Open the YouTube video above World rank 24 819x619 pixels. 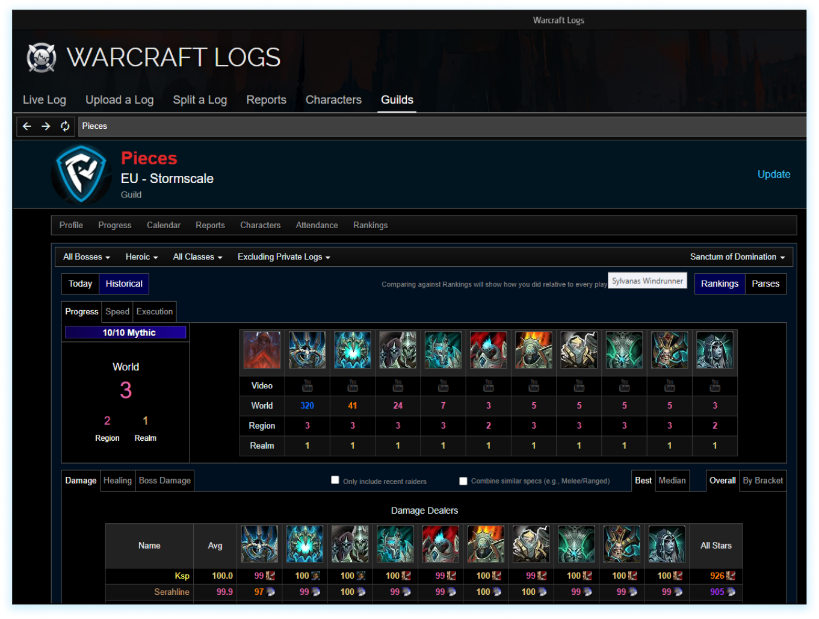[x=398, y=385]
